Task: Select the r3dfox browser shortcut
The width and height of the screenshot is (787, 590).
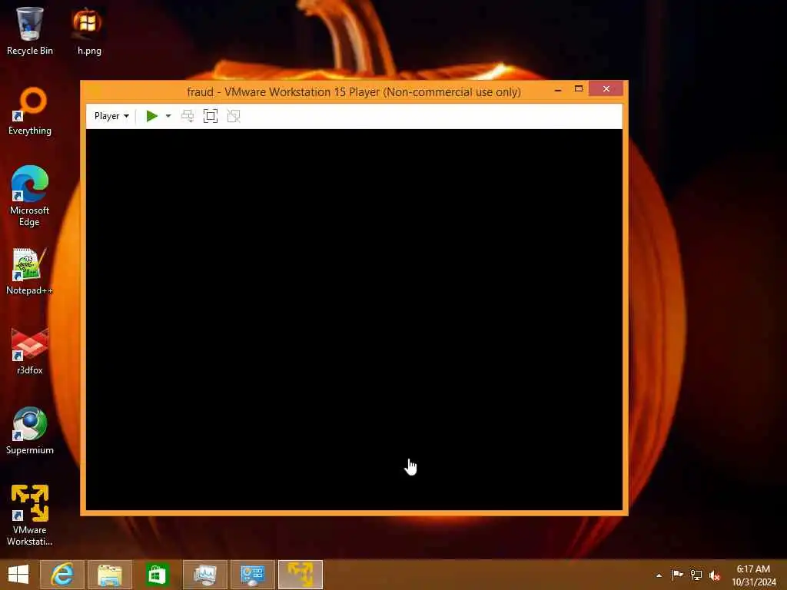Action: pos(30,351)
